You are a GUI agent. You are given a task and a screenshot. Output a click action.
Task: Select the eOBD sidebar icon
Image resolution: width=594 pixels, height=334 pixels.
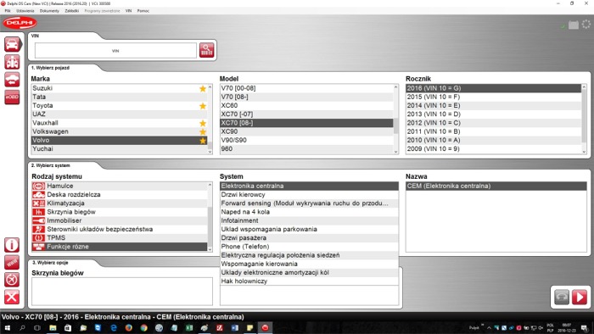pyautogui.click(x=12, y=97)
